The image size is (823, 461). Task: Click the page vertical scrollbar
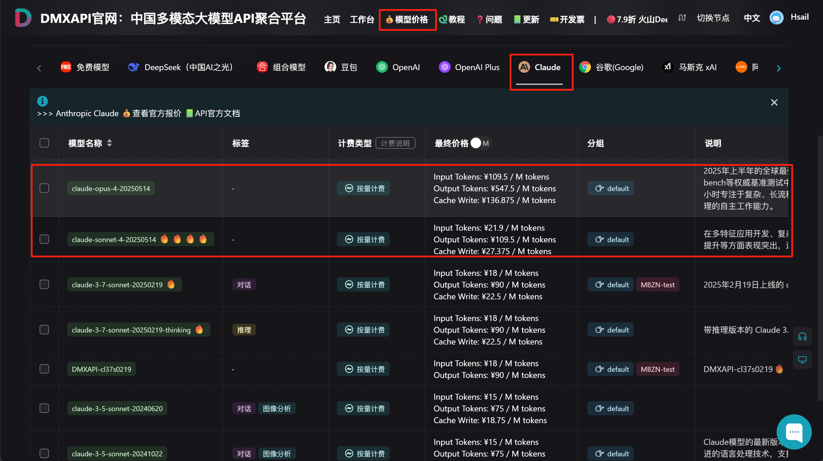(820, 268)
